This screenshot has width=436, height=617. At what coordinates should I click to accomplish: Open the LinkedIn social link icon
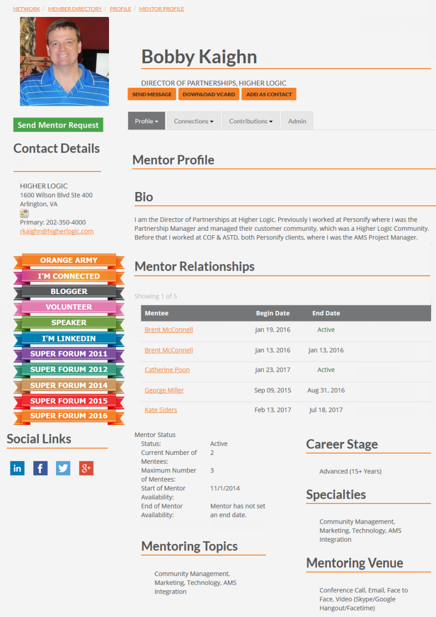(x=17, y=468)
